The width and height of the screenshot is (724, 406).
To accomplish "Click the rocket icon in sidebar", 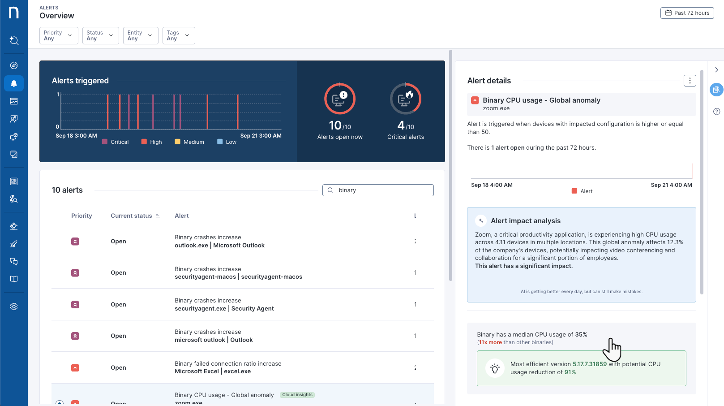I will click(x=14, y=244).
